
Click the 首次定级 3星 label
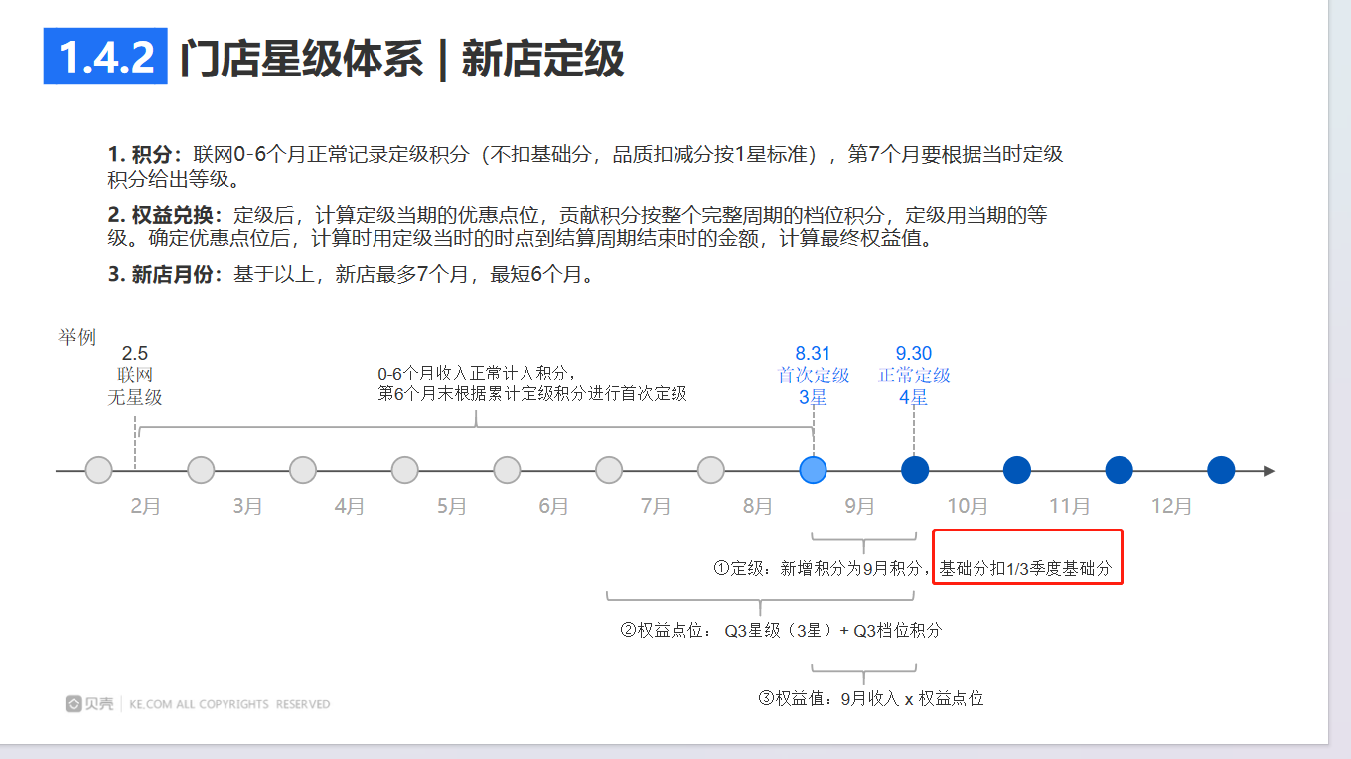point(813,386)
